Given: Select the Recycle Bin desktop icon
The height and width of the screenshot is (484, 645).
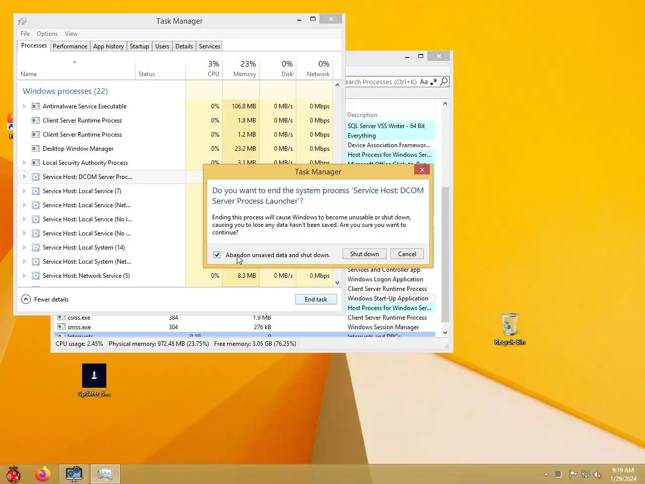Looking at the screenshot, I should tap(509, 329).
